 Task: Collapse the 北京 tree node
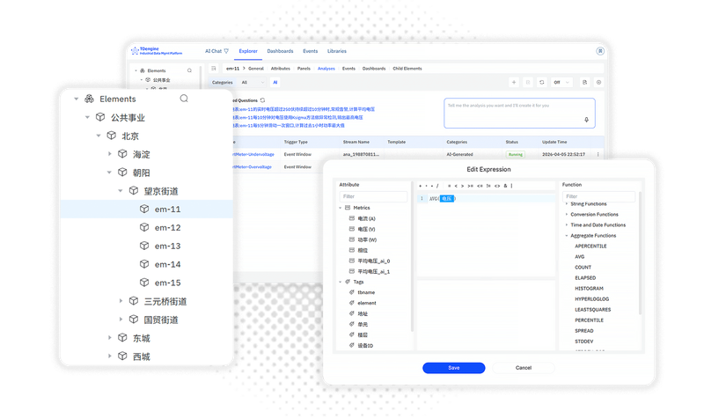[99, 136]
